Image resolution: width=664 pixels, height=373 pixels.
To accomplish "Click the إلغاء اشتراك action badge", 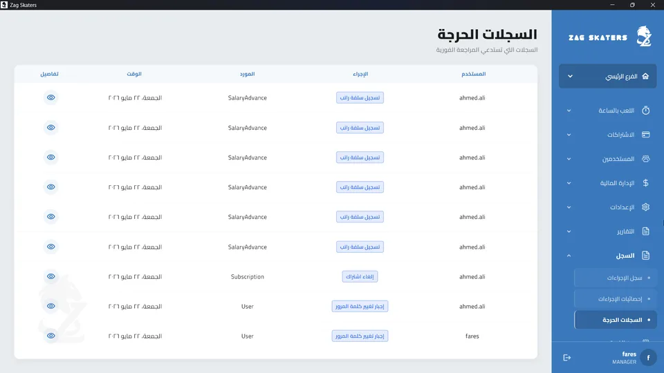I will (360, 276).
